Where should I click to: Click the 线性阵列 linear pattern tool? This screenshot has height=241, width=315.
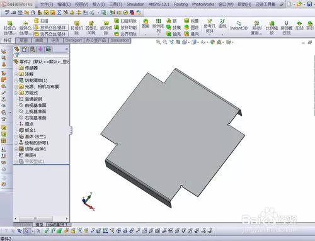click(158, 26)
